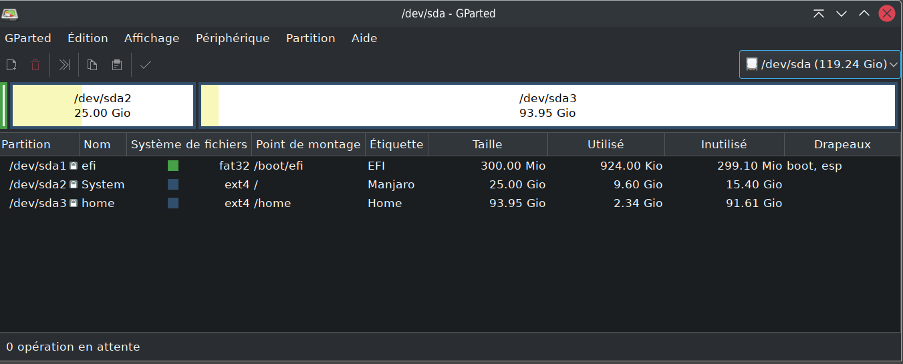The width and height of the screenshot is (903, 364).
Task: Click the Utilisé column header
Action: click(x=606, y=144)
